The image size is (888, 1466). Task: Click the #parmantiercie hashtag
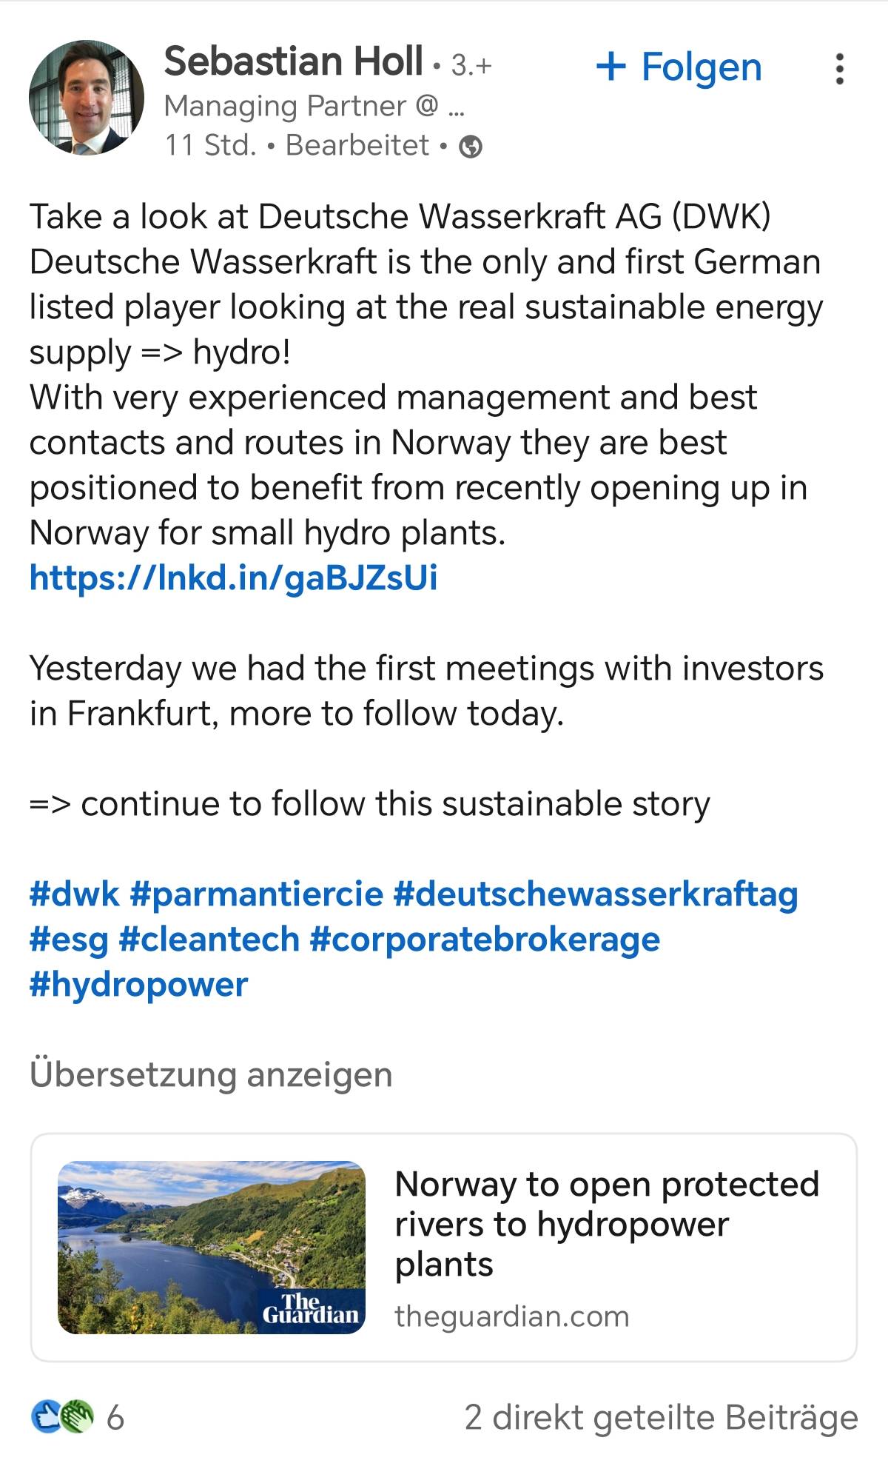257,894
